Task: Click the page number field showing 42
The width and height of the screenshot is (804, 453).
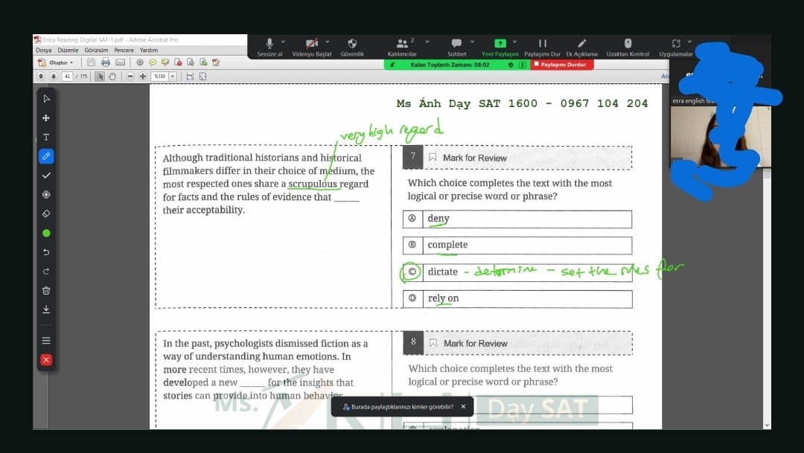Action: (x=67, y=77)
